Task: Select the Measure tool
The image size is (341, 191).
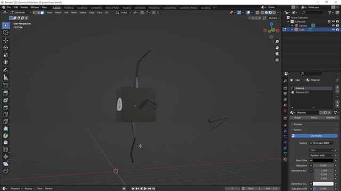Action: coord(6,77)
